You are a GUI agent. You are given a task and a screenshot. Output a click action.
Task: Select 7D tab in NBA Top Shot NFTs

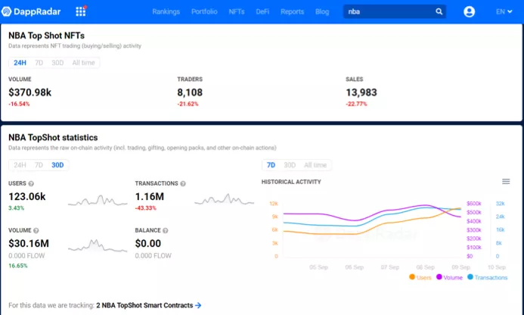click(39, 63)
